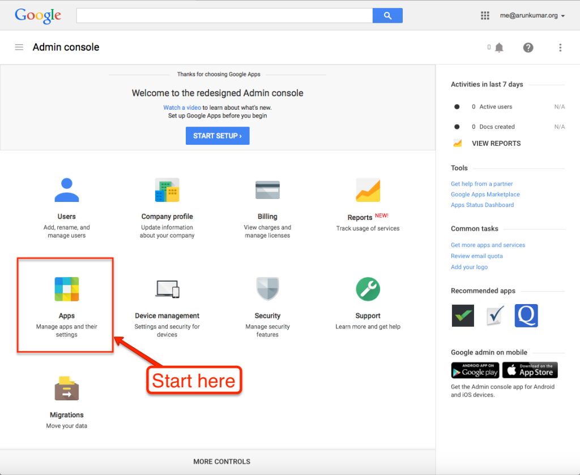Expand the More Controls bar
The image size is (580, 475).
click(217, 461)
